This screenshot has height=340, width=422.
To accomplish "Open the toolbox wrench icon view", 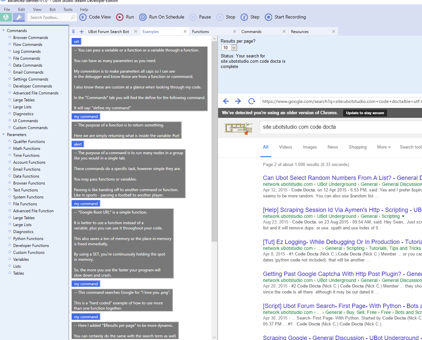I will (x=19, y=17).
